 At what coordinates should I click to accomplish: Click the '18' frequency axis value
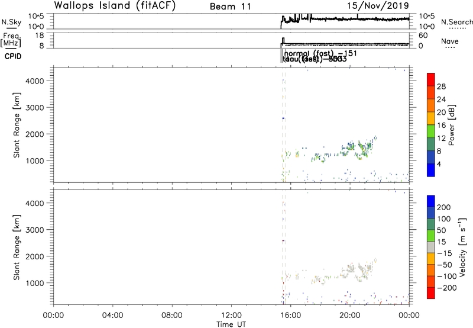coord(40,36)
